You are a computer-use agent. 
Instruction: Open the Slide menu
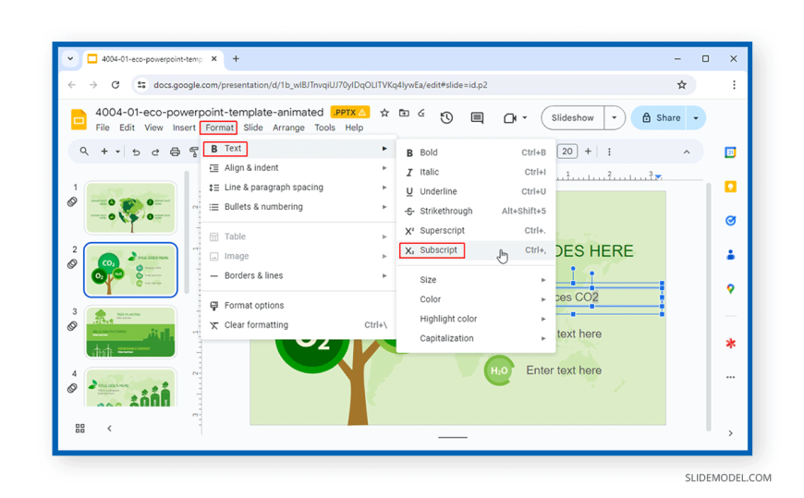point(253,128)
